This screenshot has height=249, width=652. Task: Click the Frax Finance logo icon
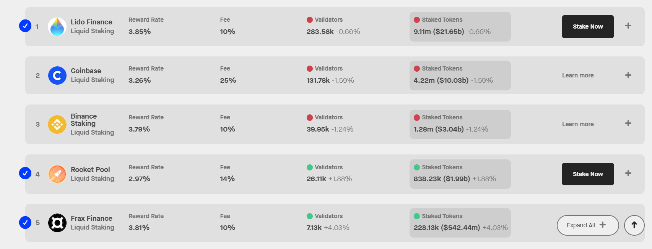click(57, 223)
